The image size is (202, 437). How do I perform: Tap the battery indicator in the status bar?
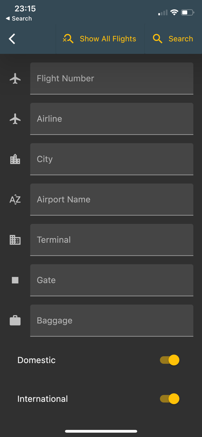(188, 13)
